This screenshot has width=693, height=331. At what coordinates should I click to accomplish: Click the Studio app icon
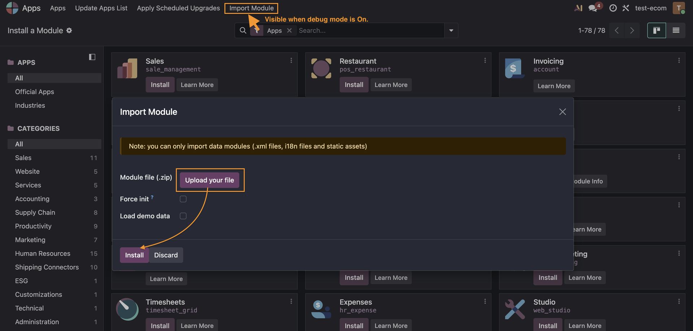coord(515,309)
